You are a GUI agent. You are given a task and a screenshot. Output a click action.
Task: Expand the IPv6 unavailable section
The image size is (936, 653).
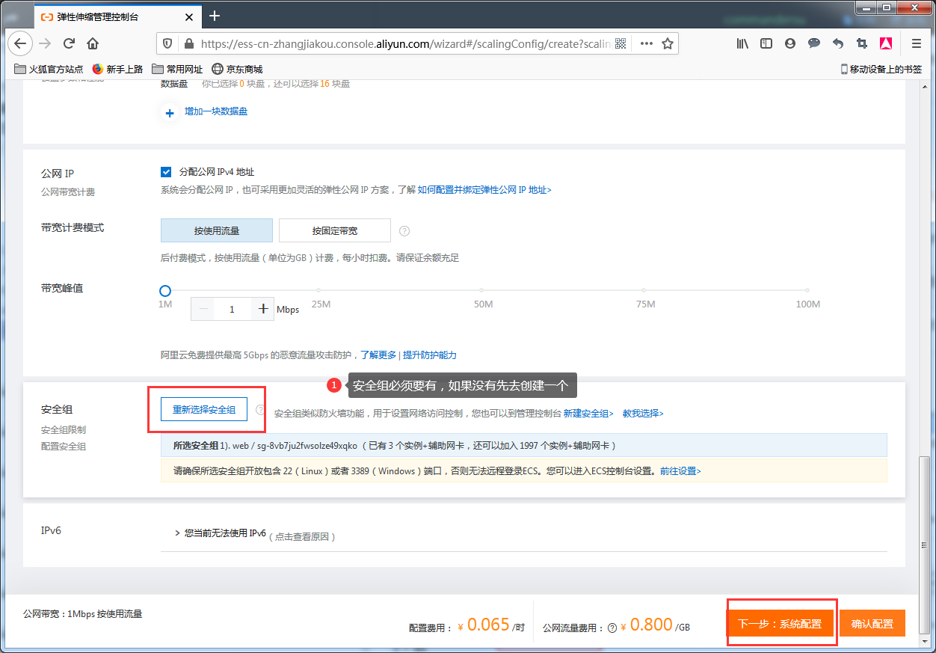[177, 534]
